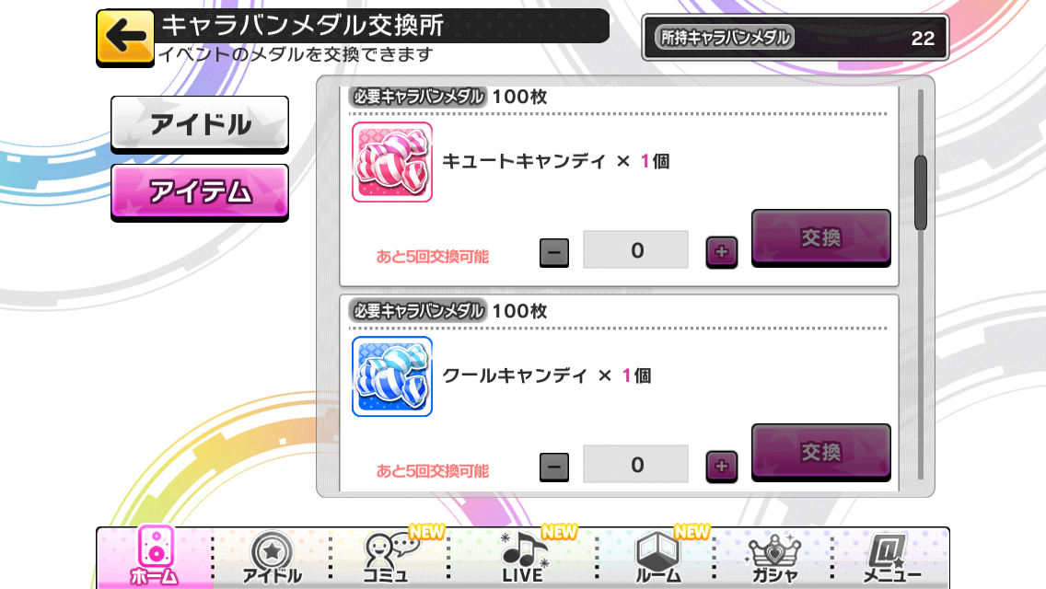The height and width of the screenshot is (589, 1046).
Task: Click 交換 button for キュートキャンディ
Action: point(821,237)
